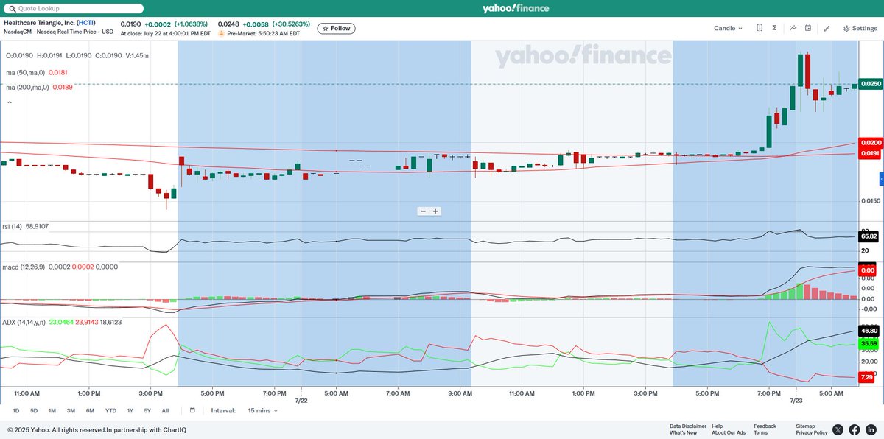Zoom out with the minus chart button
The width and height of the screenshot is (884, 439).
423,211
